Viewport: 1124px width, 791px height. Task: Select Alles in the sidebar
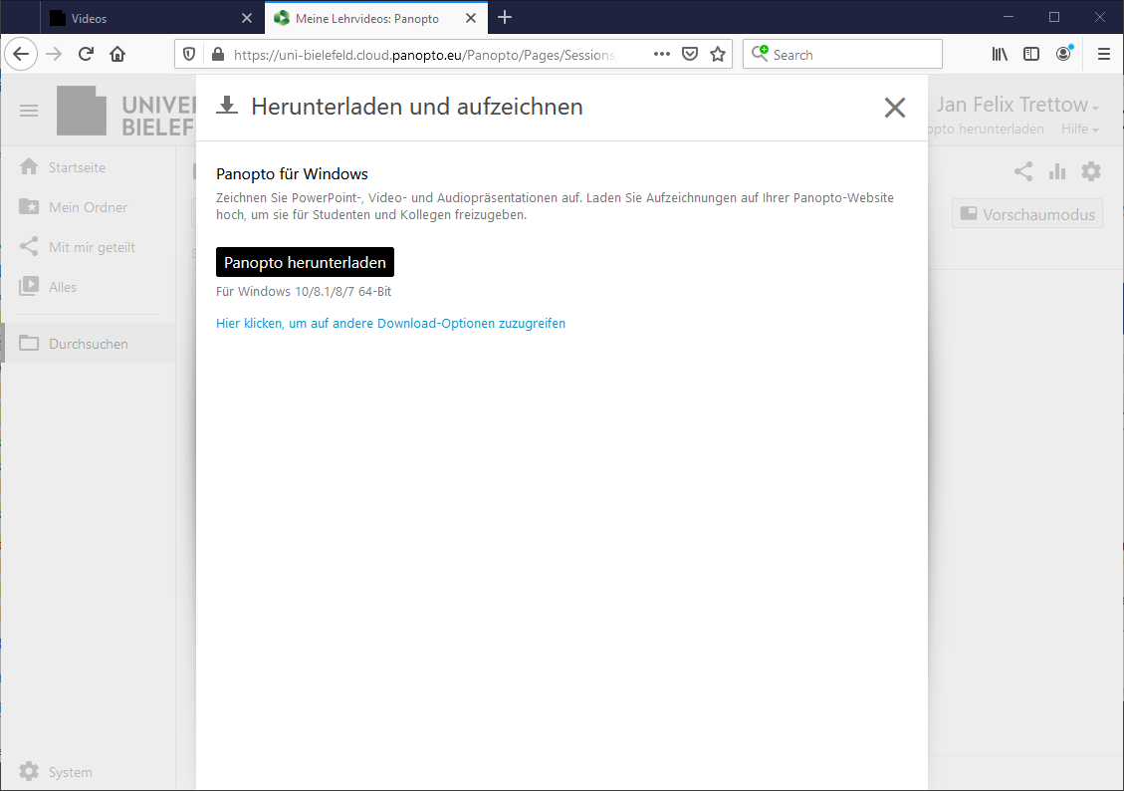point(89,287)
